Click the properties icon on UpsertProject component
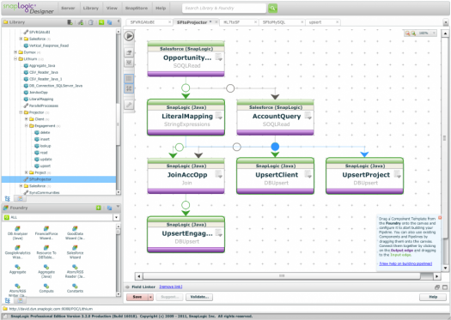The height and width of the screenshot is (320, 451). click(x=397, y=174)
